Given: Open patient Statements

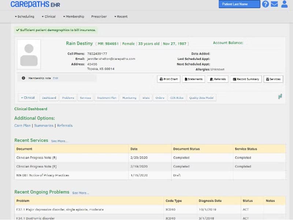Looking at the screenshot, I should 194,79.
